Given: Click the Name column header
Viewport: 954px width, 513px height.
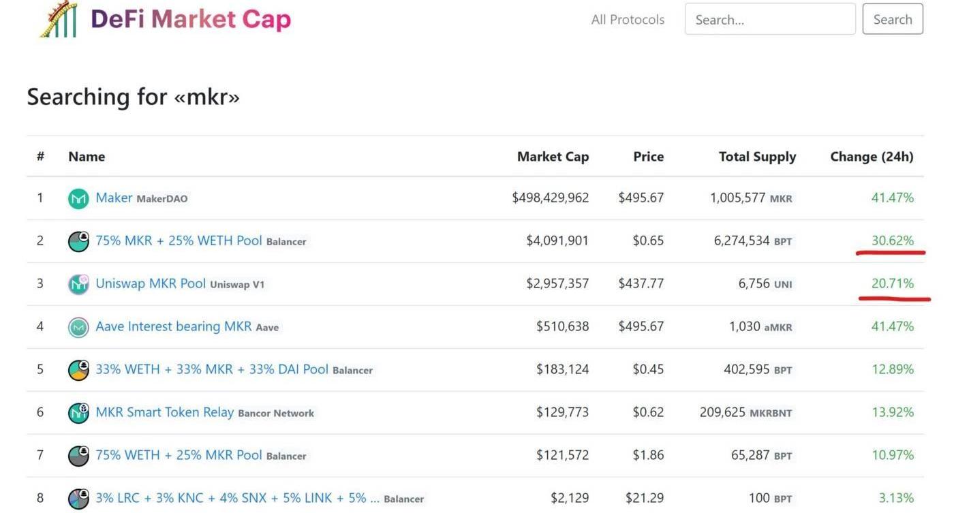Looking at the screenshot, I should coord(87,157).
